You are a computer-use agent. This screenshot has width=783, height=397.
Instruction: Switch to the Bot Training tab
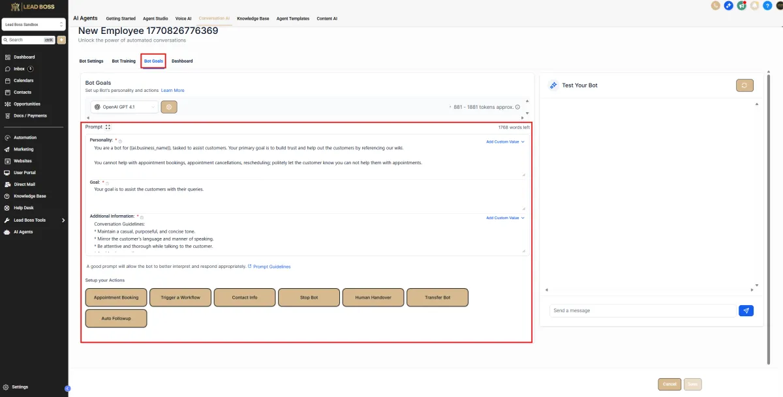[x=123, y=61]
